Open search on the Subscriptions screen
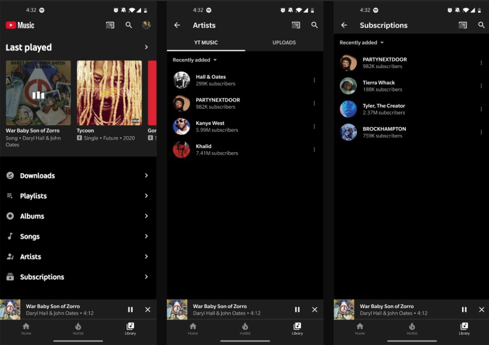This screenshot has width=489, height=345. pos(481,25)
